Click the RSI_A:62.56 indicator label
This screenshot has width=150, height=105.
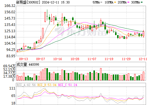pos(26,85)
